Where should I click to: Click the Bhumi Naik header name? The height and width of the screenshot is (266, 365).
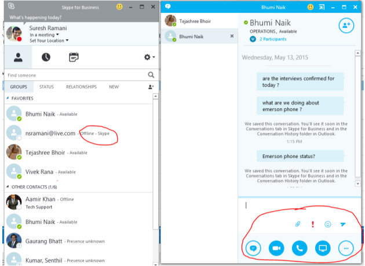click(270, 23)
